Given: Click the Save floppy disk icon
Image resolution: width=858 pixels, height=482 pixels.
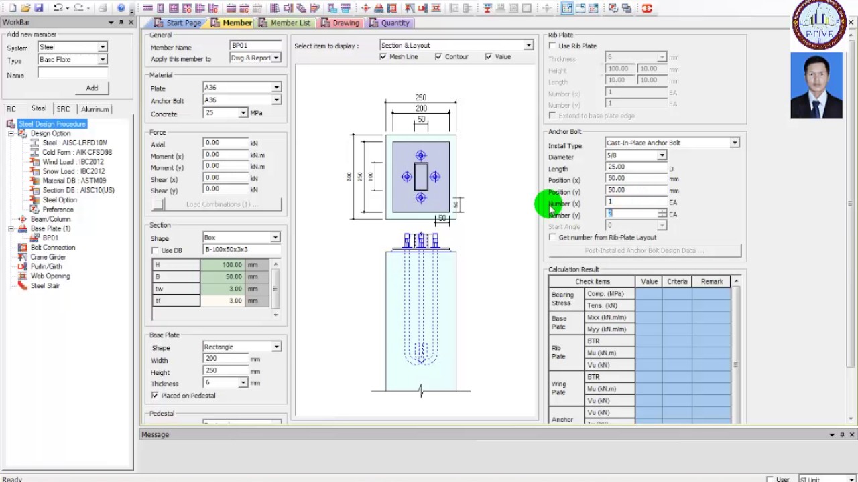Looking at the screenshot, I should click(38, 8).
